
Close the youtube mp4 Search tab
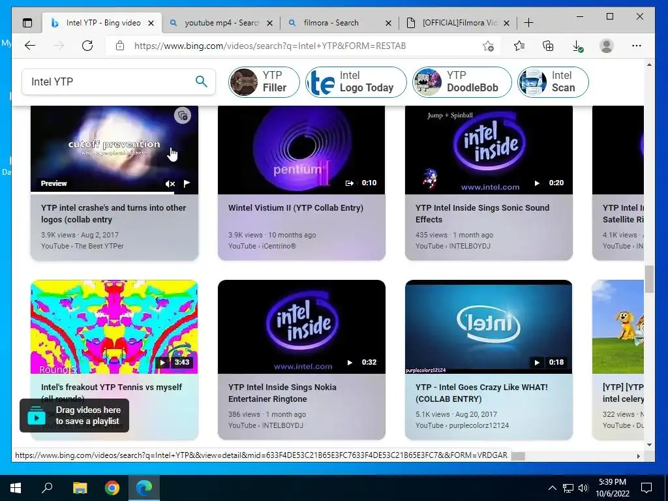269,23
